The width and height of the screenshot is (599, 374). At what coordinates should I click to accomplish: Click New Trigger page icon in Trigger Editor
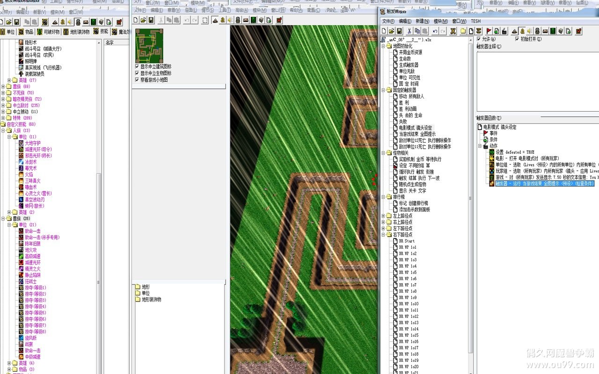pos(471,31)
